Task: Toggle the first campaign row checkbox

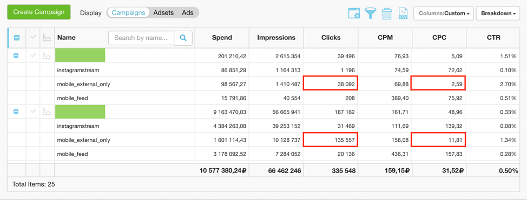Action: 16,56
